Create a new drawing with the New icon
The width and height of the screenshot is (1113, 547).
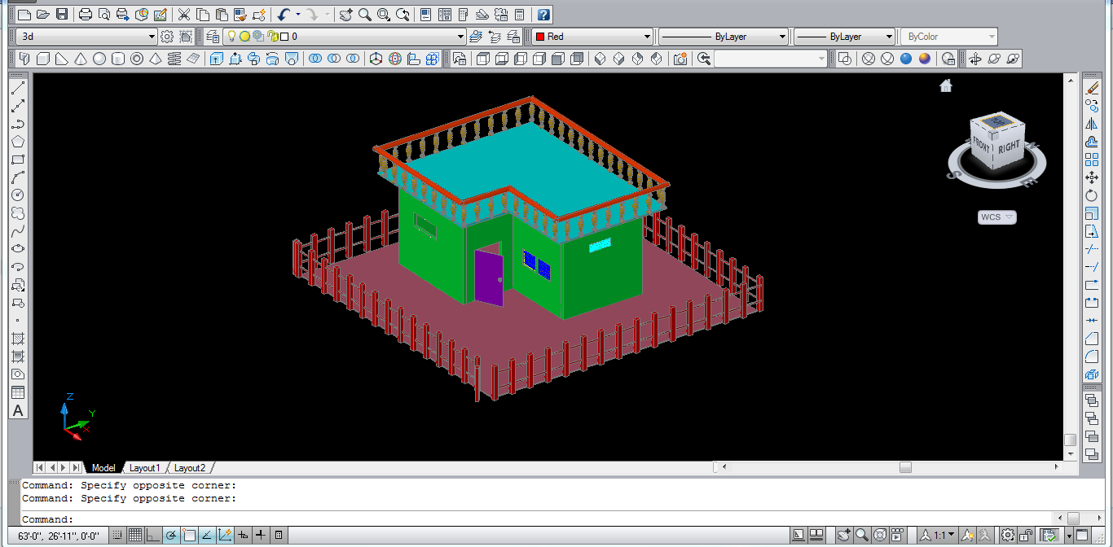coord(24,15)
